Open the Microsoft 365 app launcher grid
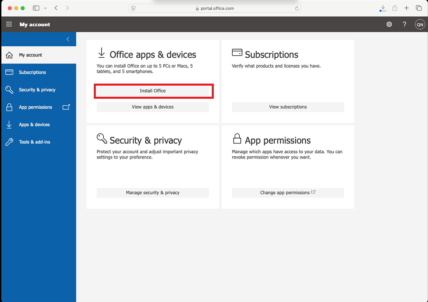Screen dimensions: 428x302 click(x=9, y=25)
